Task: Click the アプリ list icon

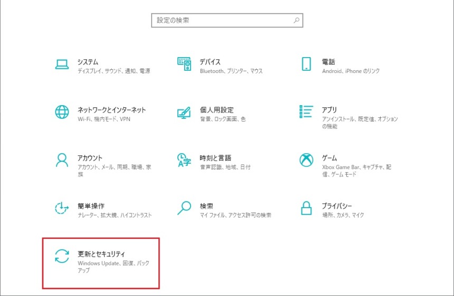Action: pyautogui.click(x=306, y=112)
